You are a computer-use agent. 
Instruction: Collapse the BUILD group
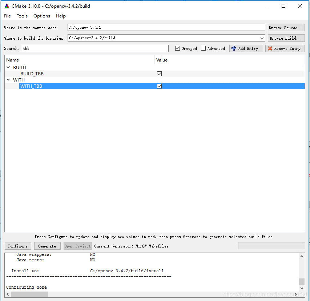tap(8, 67)
